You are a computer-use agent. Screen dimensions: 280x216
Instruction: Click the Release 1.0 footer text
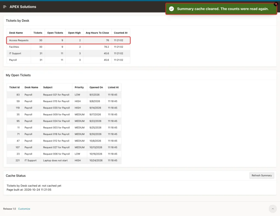pyautogui.click(x=10, y=209)
